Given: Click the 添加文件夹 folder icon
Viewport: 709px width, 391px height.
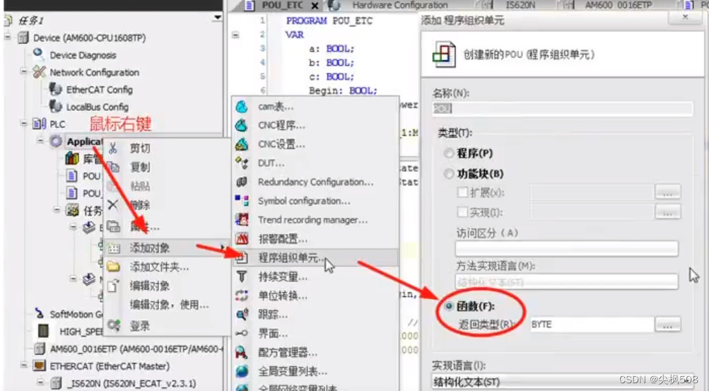Looking at the screenshot, I should (x=113, y=267).
